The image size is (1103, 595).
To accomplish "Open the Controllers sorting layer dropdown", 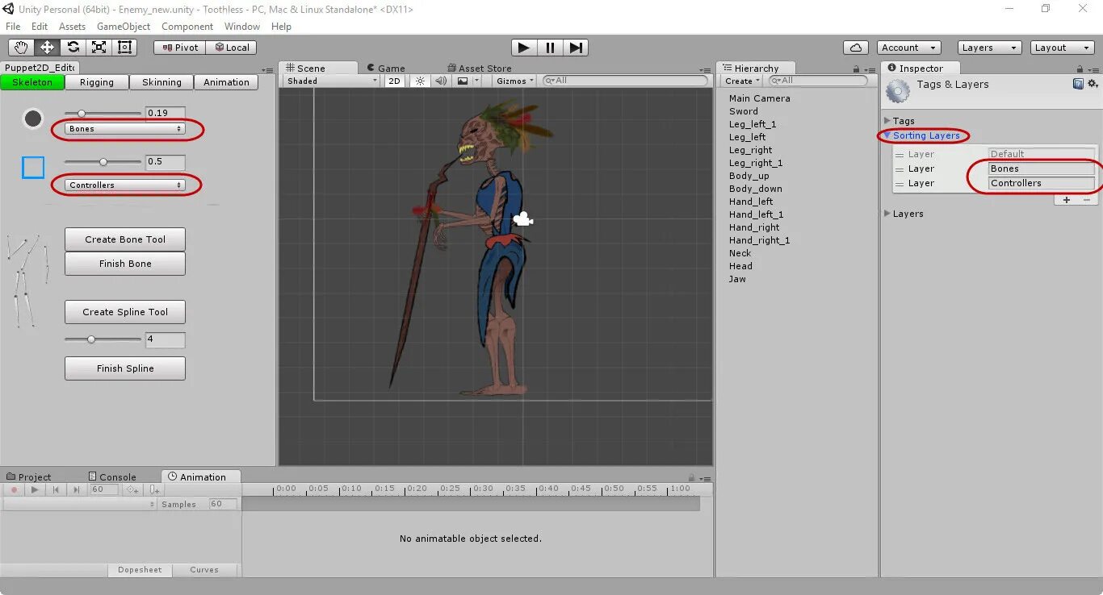I will click(x=125, y=185).
